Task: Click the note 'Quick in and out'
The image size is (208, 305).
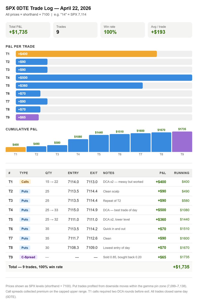Action: coord(114,229)
